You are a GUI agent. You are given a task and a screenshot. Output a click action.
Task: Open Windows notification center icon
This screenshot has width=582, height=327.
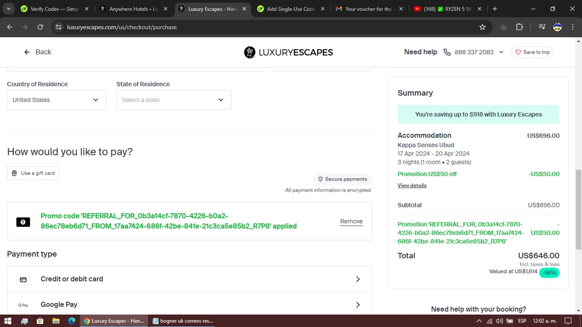tap(568, 321)
